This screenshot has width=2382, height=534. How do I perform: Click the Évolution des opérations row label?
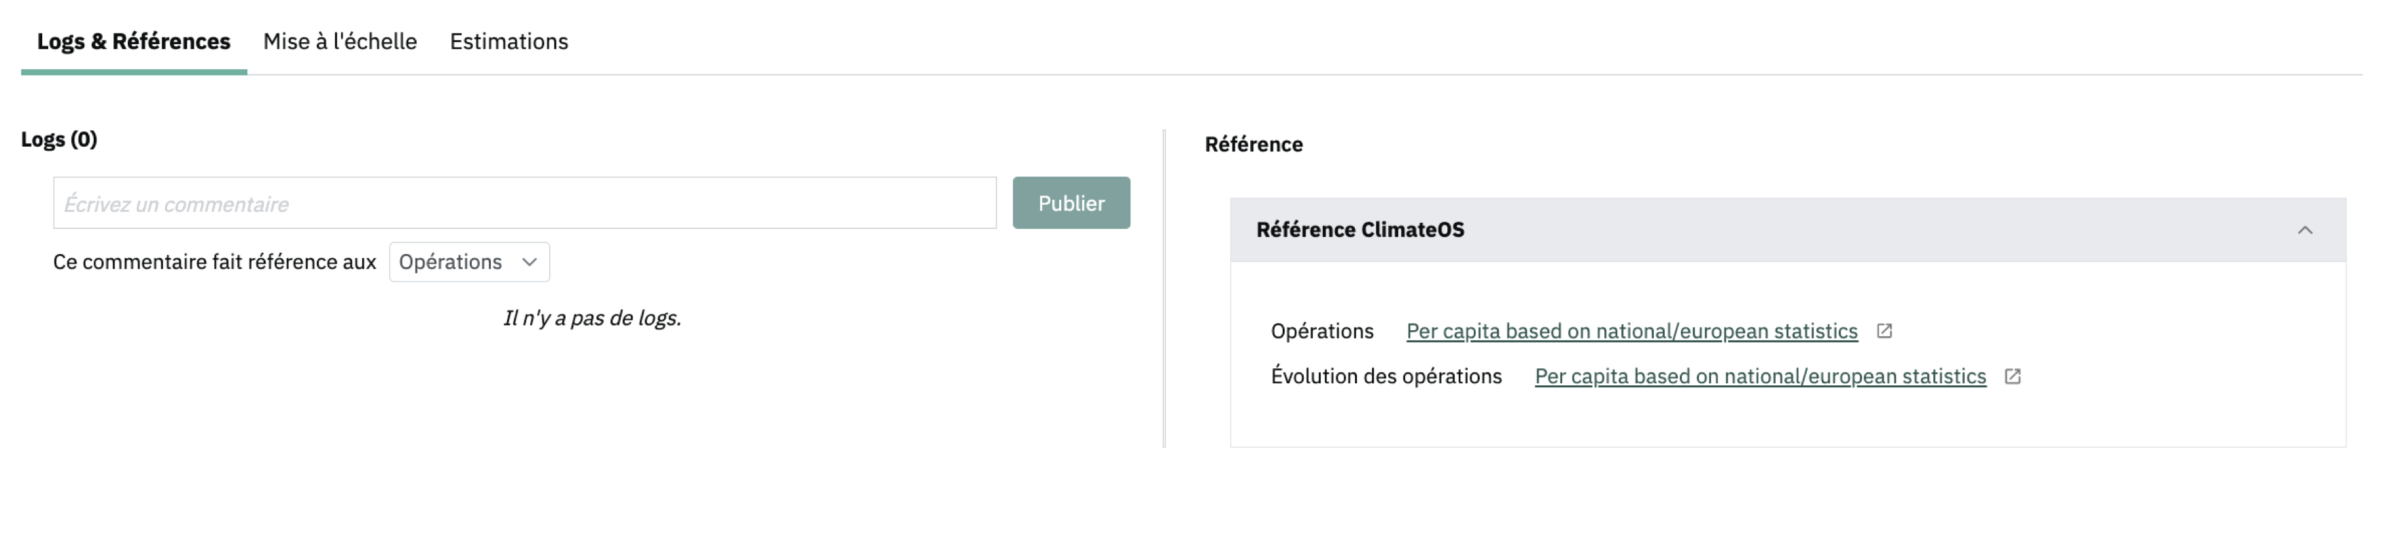pos(1385,377)
